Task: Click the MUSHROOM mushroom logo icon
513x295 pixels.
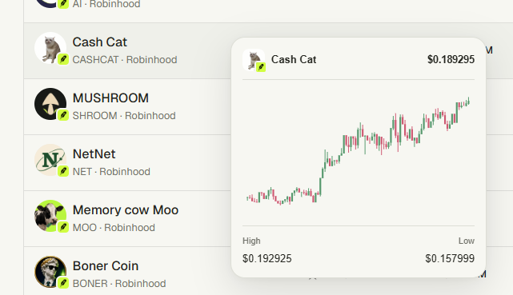Action: tap(50, 104)
